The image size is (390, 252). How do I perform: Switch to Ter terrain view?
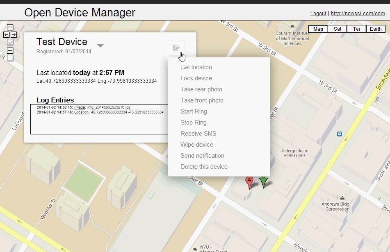(356, 29)
